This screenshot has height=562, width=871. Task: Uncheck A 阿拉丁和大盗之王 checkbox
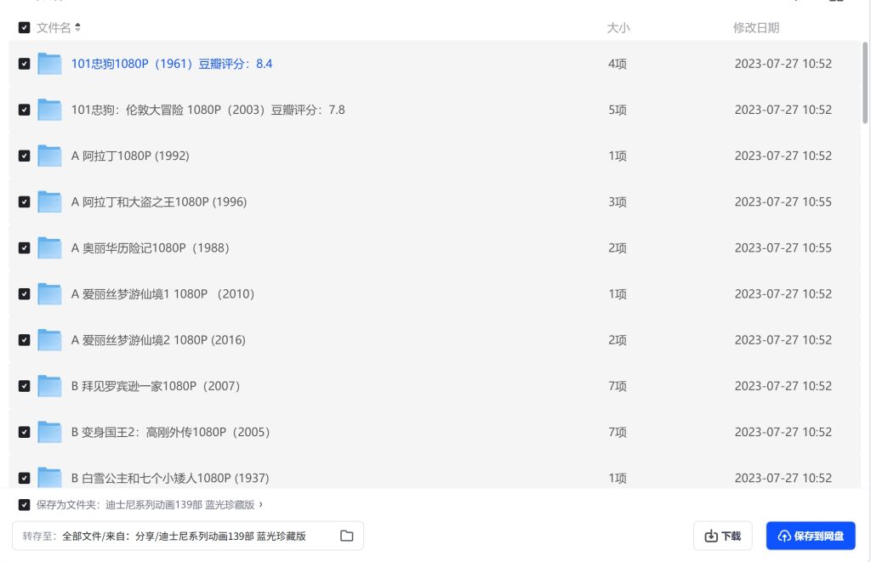(x=24, y=202)
